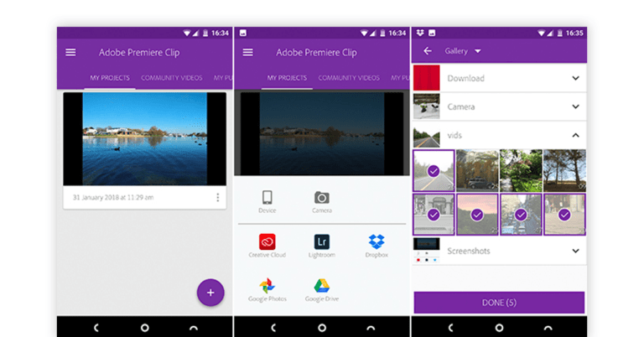
Task: Open the lake project thumbnail
Action: coord(145,138)
